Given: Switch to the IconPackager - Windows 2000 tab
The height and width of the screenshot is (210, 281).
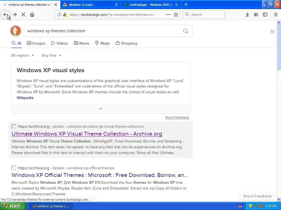Looking at the screenshot, I should 151,5.
